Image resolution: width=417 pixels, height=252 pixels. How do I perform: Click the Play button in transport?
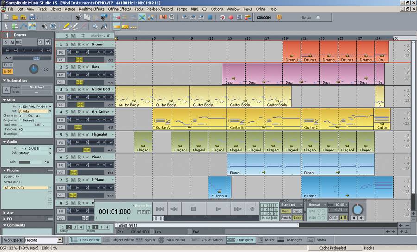click(218, 209)
